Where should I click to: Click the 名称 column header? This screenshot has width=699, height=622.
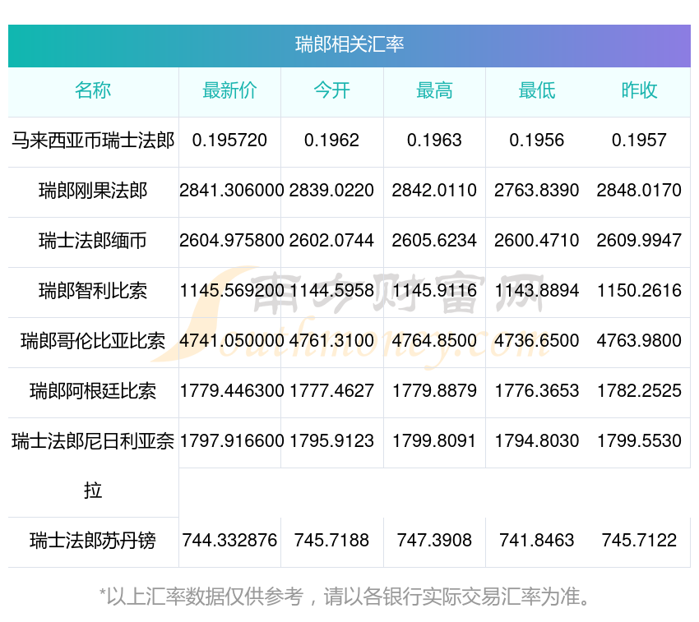pos(93,90)
